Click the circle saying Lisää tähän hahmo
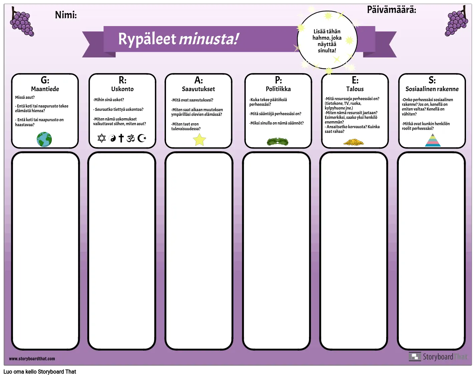The width and height of the screenshot is (476, 378). point(327,41)
